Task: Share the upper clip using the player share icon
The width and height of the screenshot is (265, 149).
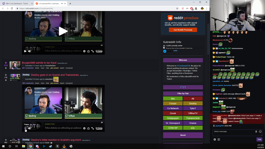Action: coord(88,51)
